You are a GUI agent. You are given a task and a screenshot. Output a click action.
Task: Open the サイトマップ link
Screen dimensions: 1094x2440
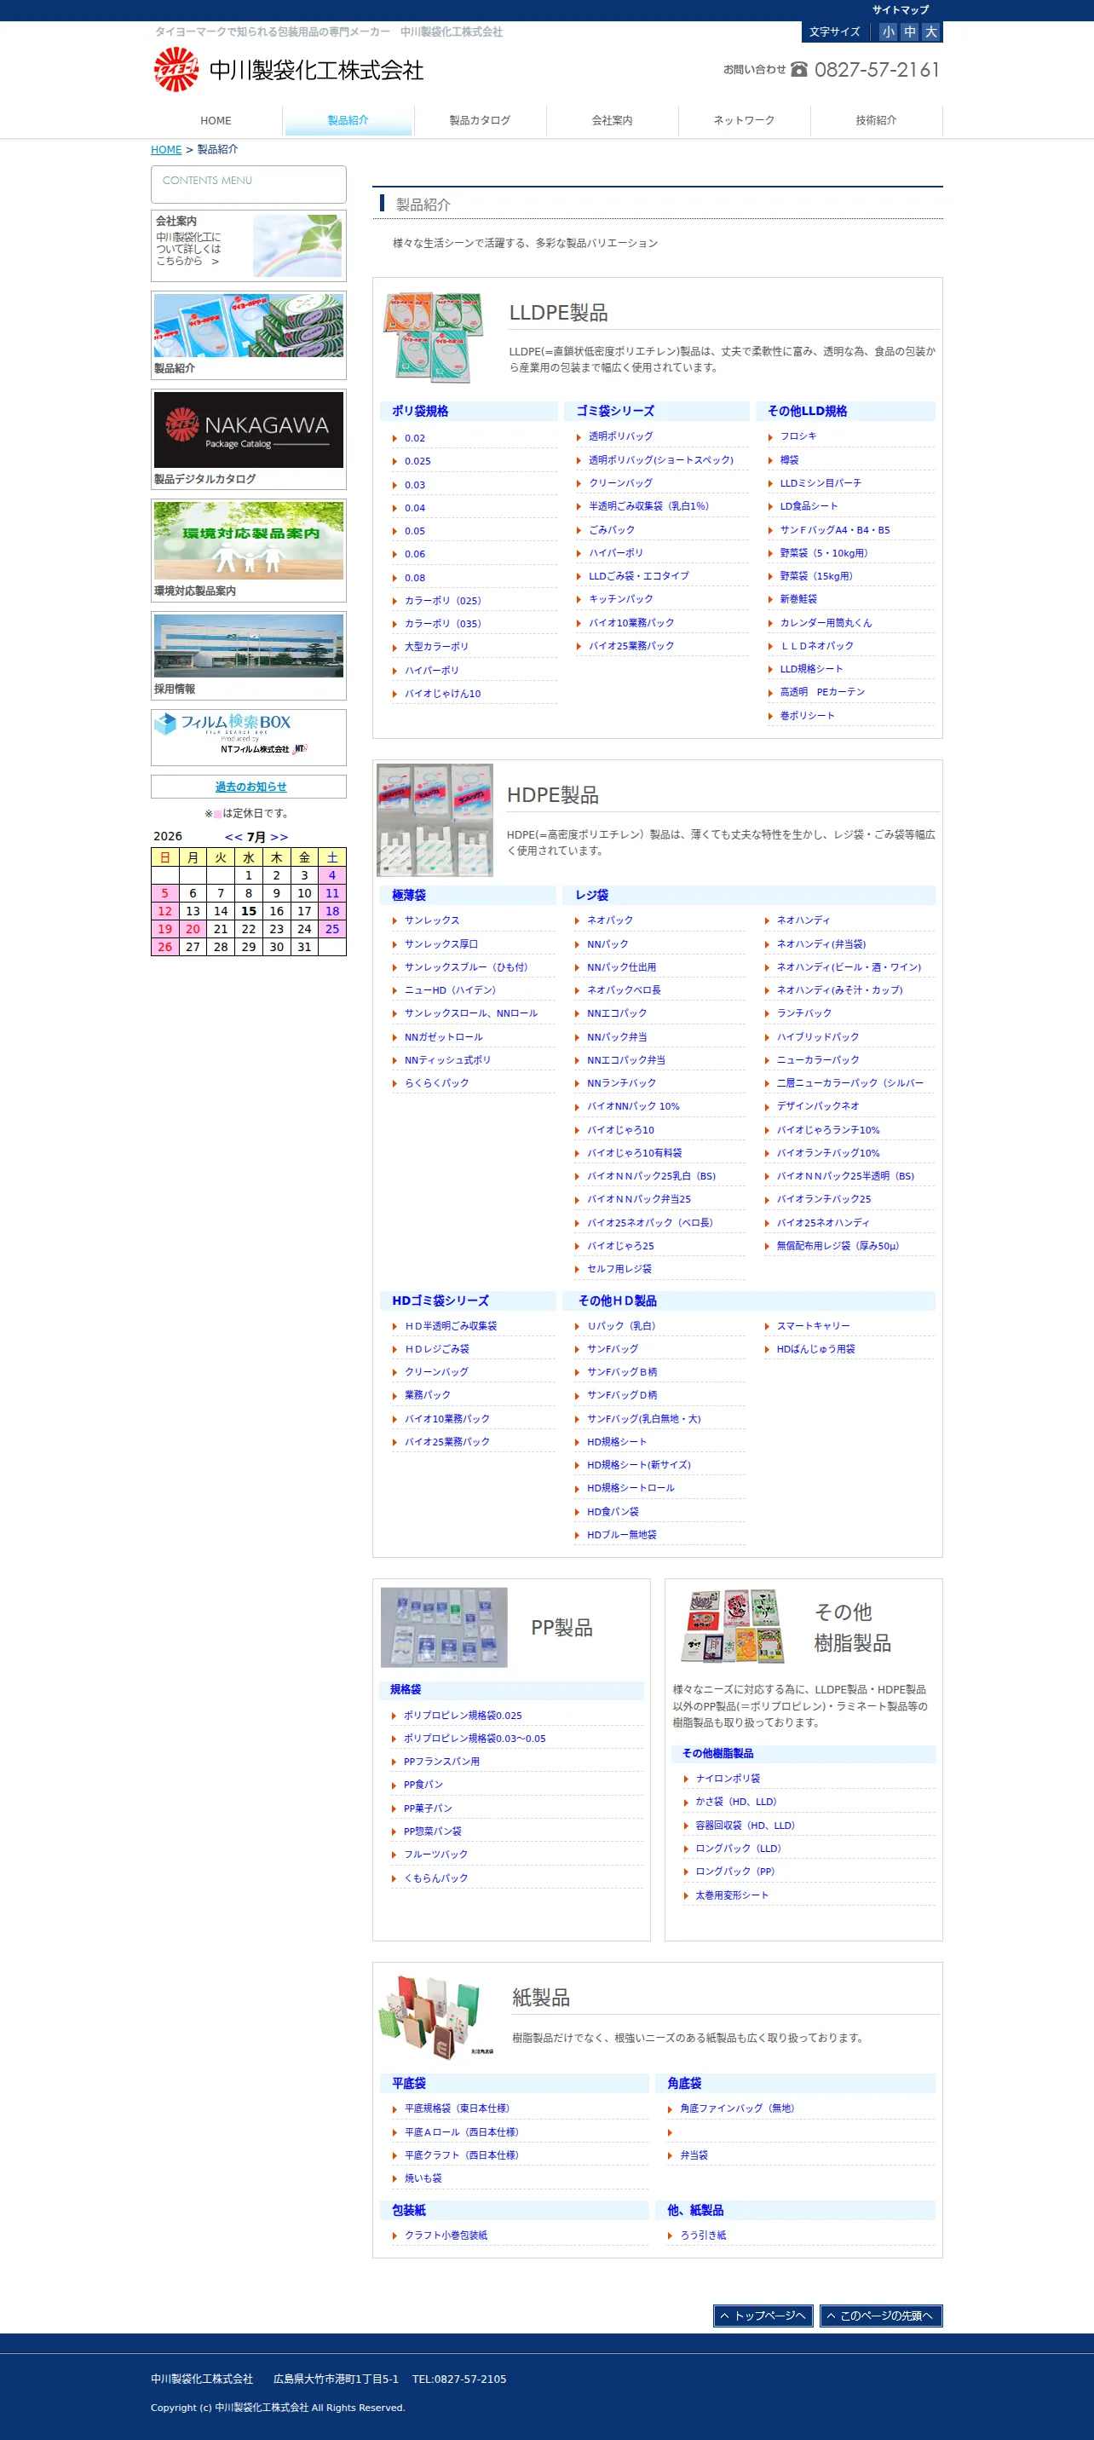pos(900,9)
